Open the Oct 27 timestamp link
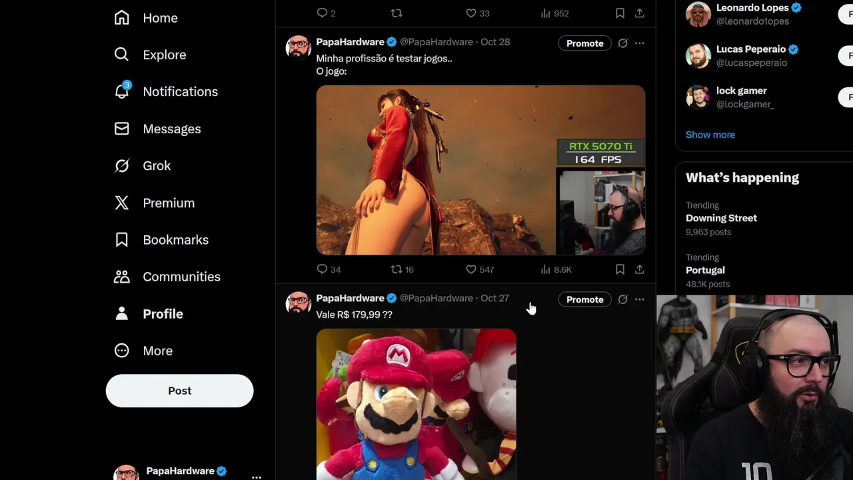853x480 pixels. coord(494,298)
